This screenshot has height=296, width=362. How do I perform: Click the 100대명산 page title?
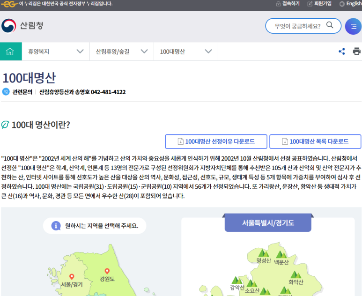[29, 78]
